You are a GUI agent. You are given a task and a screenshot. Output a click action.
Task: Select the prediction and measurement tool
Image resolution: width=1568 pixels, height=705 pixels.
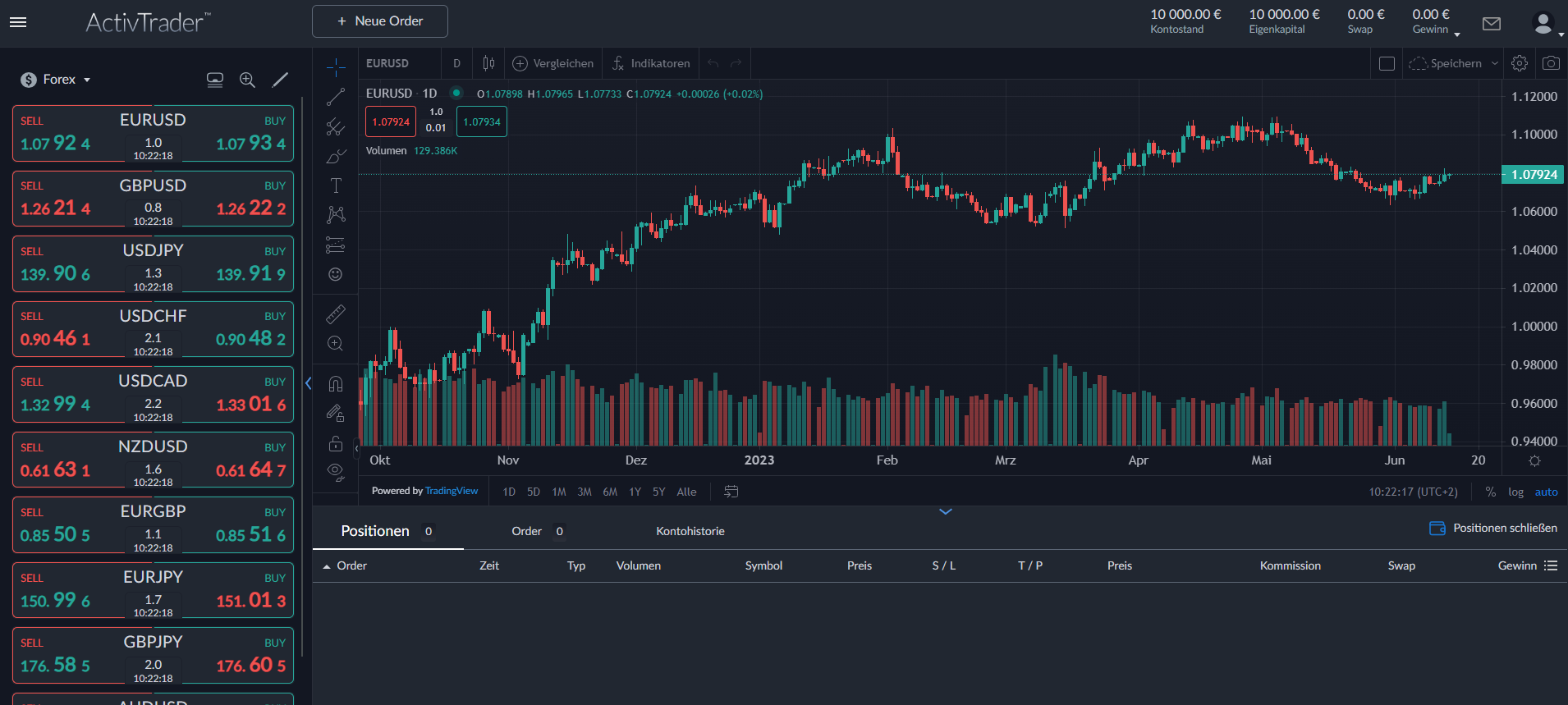[x=336, y=245]
